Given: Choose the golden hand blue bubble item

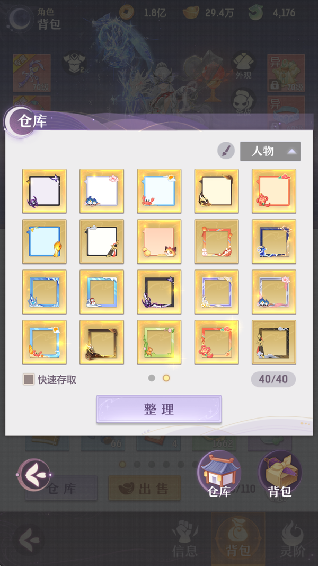Looking at the screenshot, I should point(45,241).
